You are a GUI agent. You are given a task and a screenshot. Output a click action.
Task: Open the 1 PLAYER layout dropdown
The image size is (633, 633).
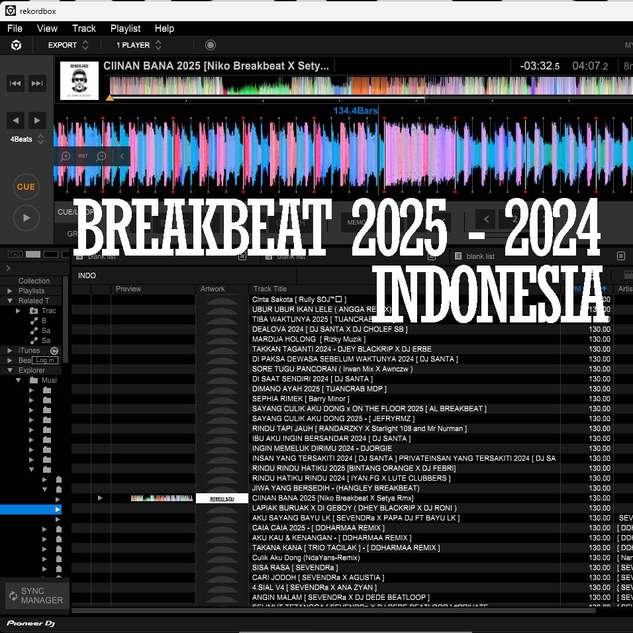click(x=139, y=45)
